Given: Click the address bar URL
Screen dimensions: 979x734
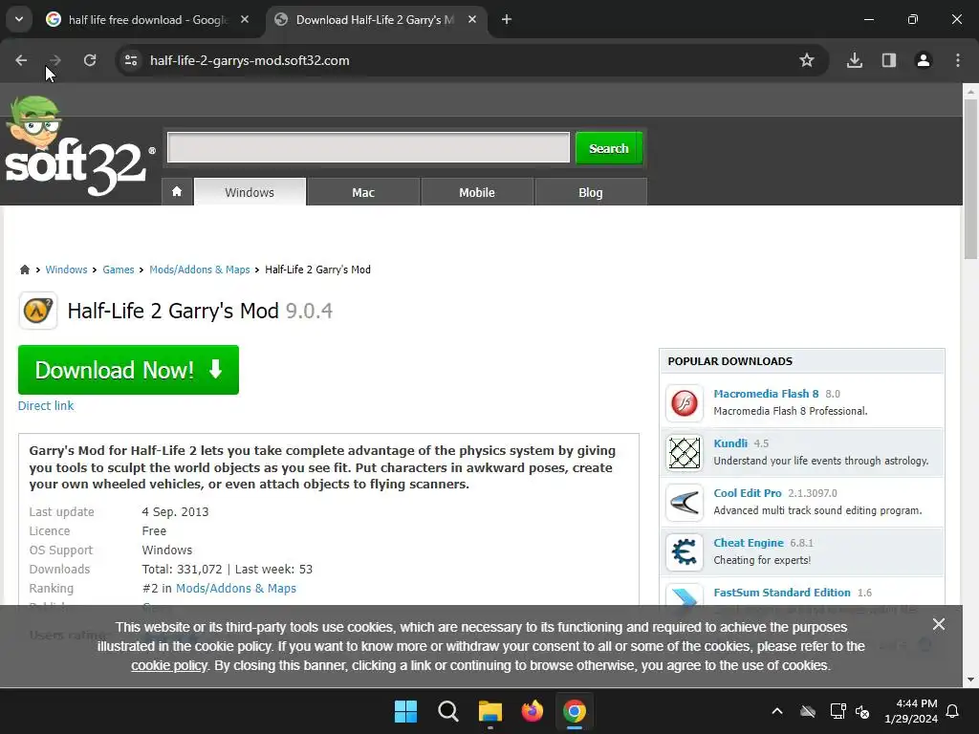Looking at the screenshot, I should [250, 60].
